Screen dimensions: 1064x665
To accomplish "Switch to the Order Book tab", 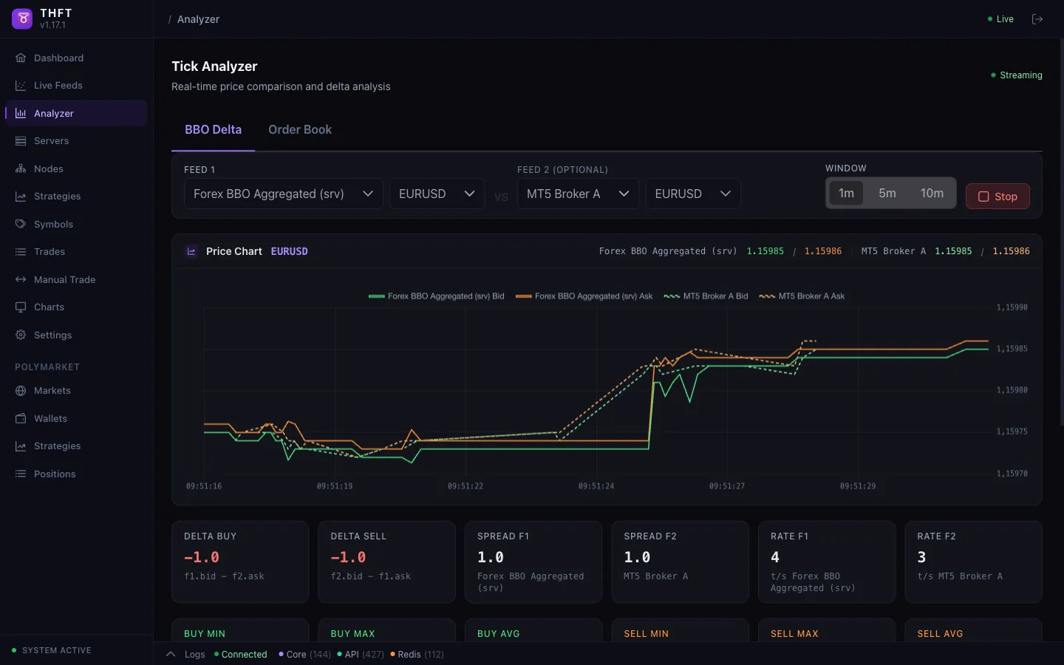I will [x=300, y=129].
